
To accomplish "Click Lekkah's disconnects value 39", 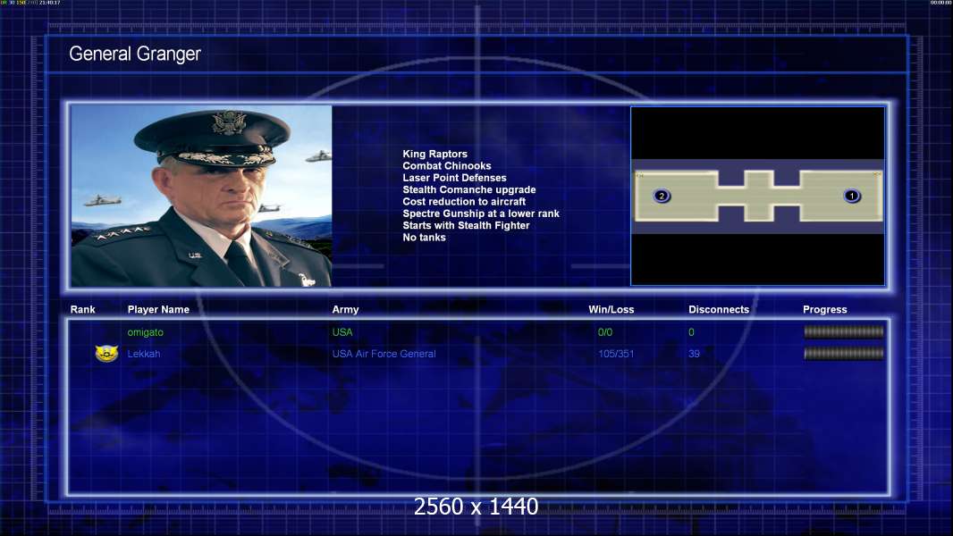I will (694, 353).
